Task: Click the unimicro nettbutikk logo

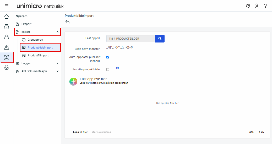Action: pos(40,6)
